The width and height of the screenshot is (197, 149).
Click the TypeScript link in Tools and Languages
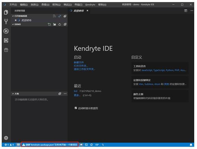159,70
